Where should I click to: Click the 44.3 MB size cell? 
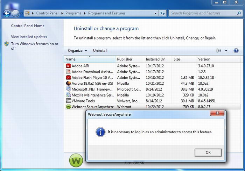pyautogui.click(x=187, y=83)
